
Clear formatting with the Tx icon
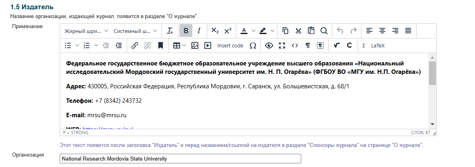click(x=170, y=31)
